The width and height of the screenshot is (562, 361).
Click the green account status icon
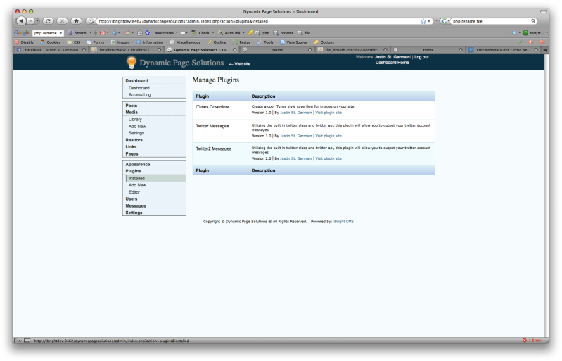click(x=525, y=33)
